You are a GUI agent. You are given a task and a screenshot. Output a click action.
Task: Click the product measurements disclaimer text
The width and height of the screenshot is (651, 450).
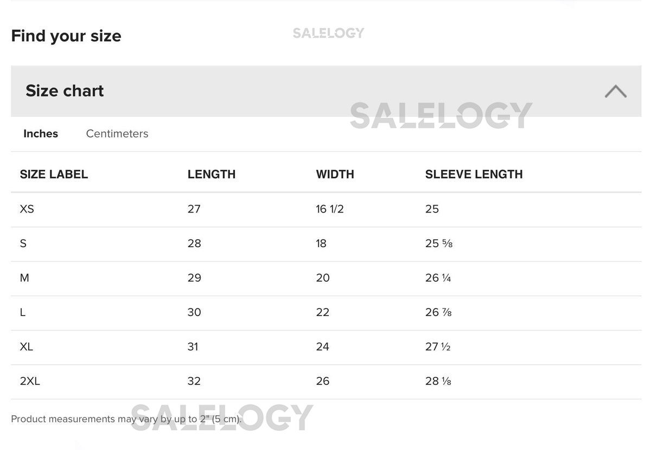pyautogui.click(x=126, y=419)
